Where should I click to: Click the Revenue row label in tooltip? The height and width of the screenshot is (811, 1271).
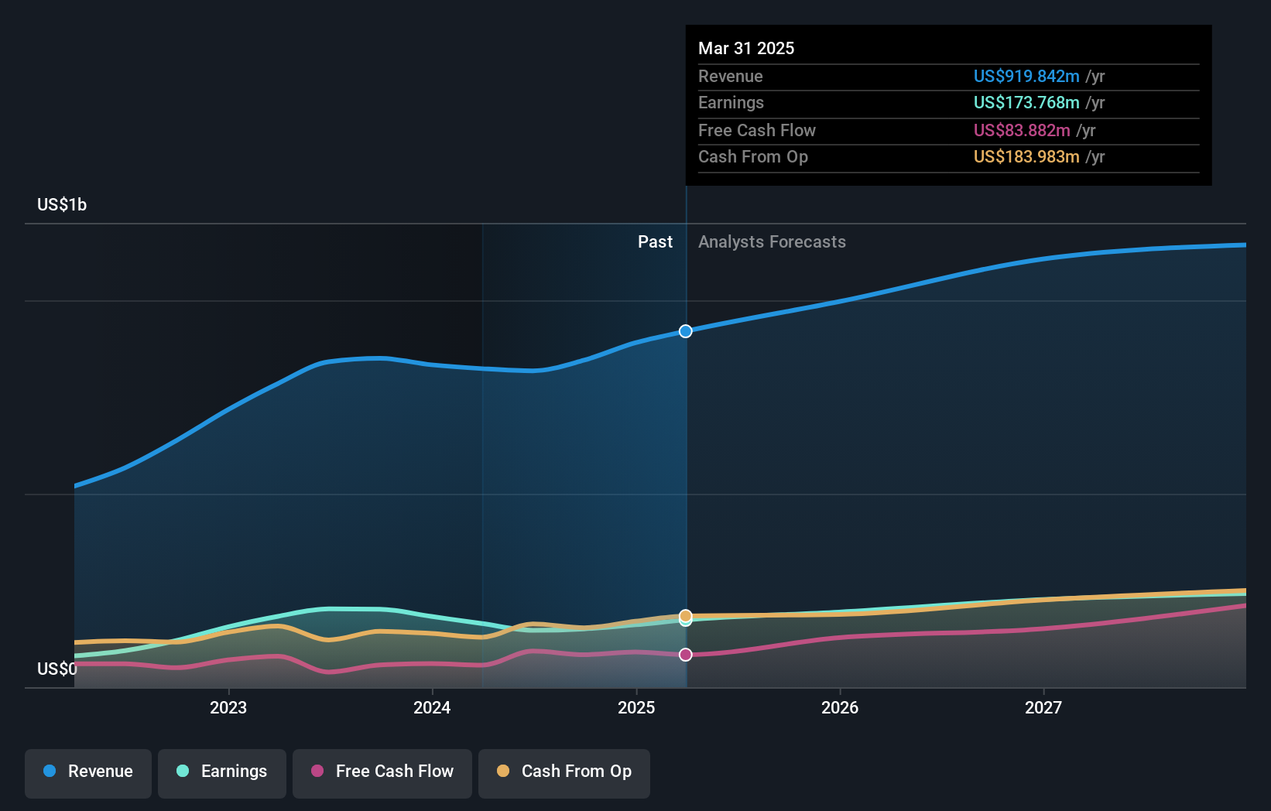(x=731, y=77)
